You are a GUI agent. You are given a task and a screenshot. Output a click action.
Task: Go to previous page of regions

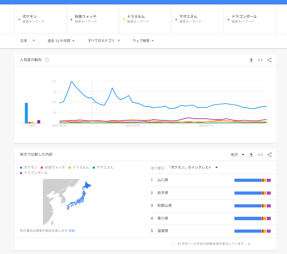pyautogui.click(x=172, y=244)
